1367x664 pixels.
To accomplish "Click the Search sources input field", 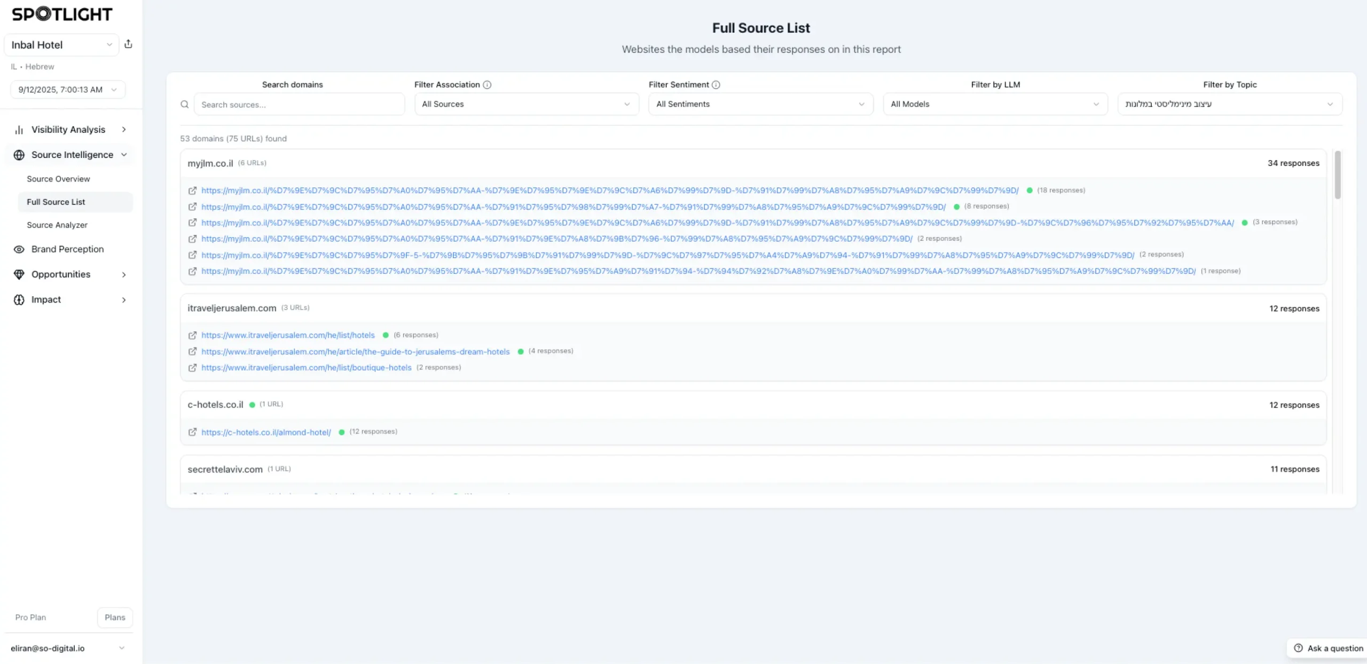I will coord(299,105).
